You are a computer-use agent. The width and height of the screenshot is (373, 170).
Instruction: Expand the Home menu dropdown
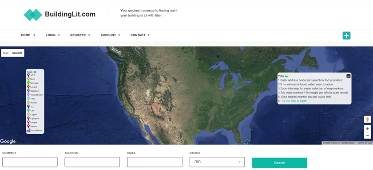28,35
